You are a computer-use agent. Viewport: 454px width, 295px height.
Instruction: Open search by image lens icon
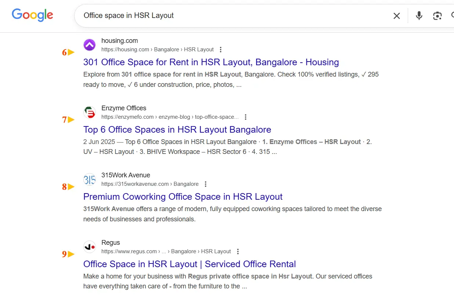(x=437, y=16)
